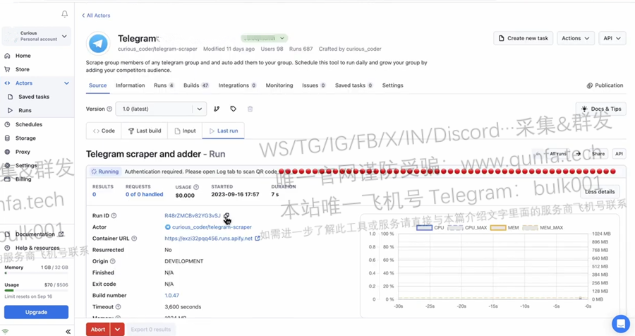This screenshot has width=635, height=336.
Task: Click the Origin help icon
Action: coord(113,261)
